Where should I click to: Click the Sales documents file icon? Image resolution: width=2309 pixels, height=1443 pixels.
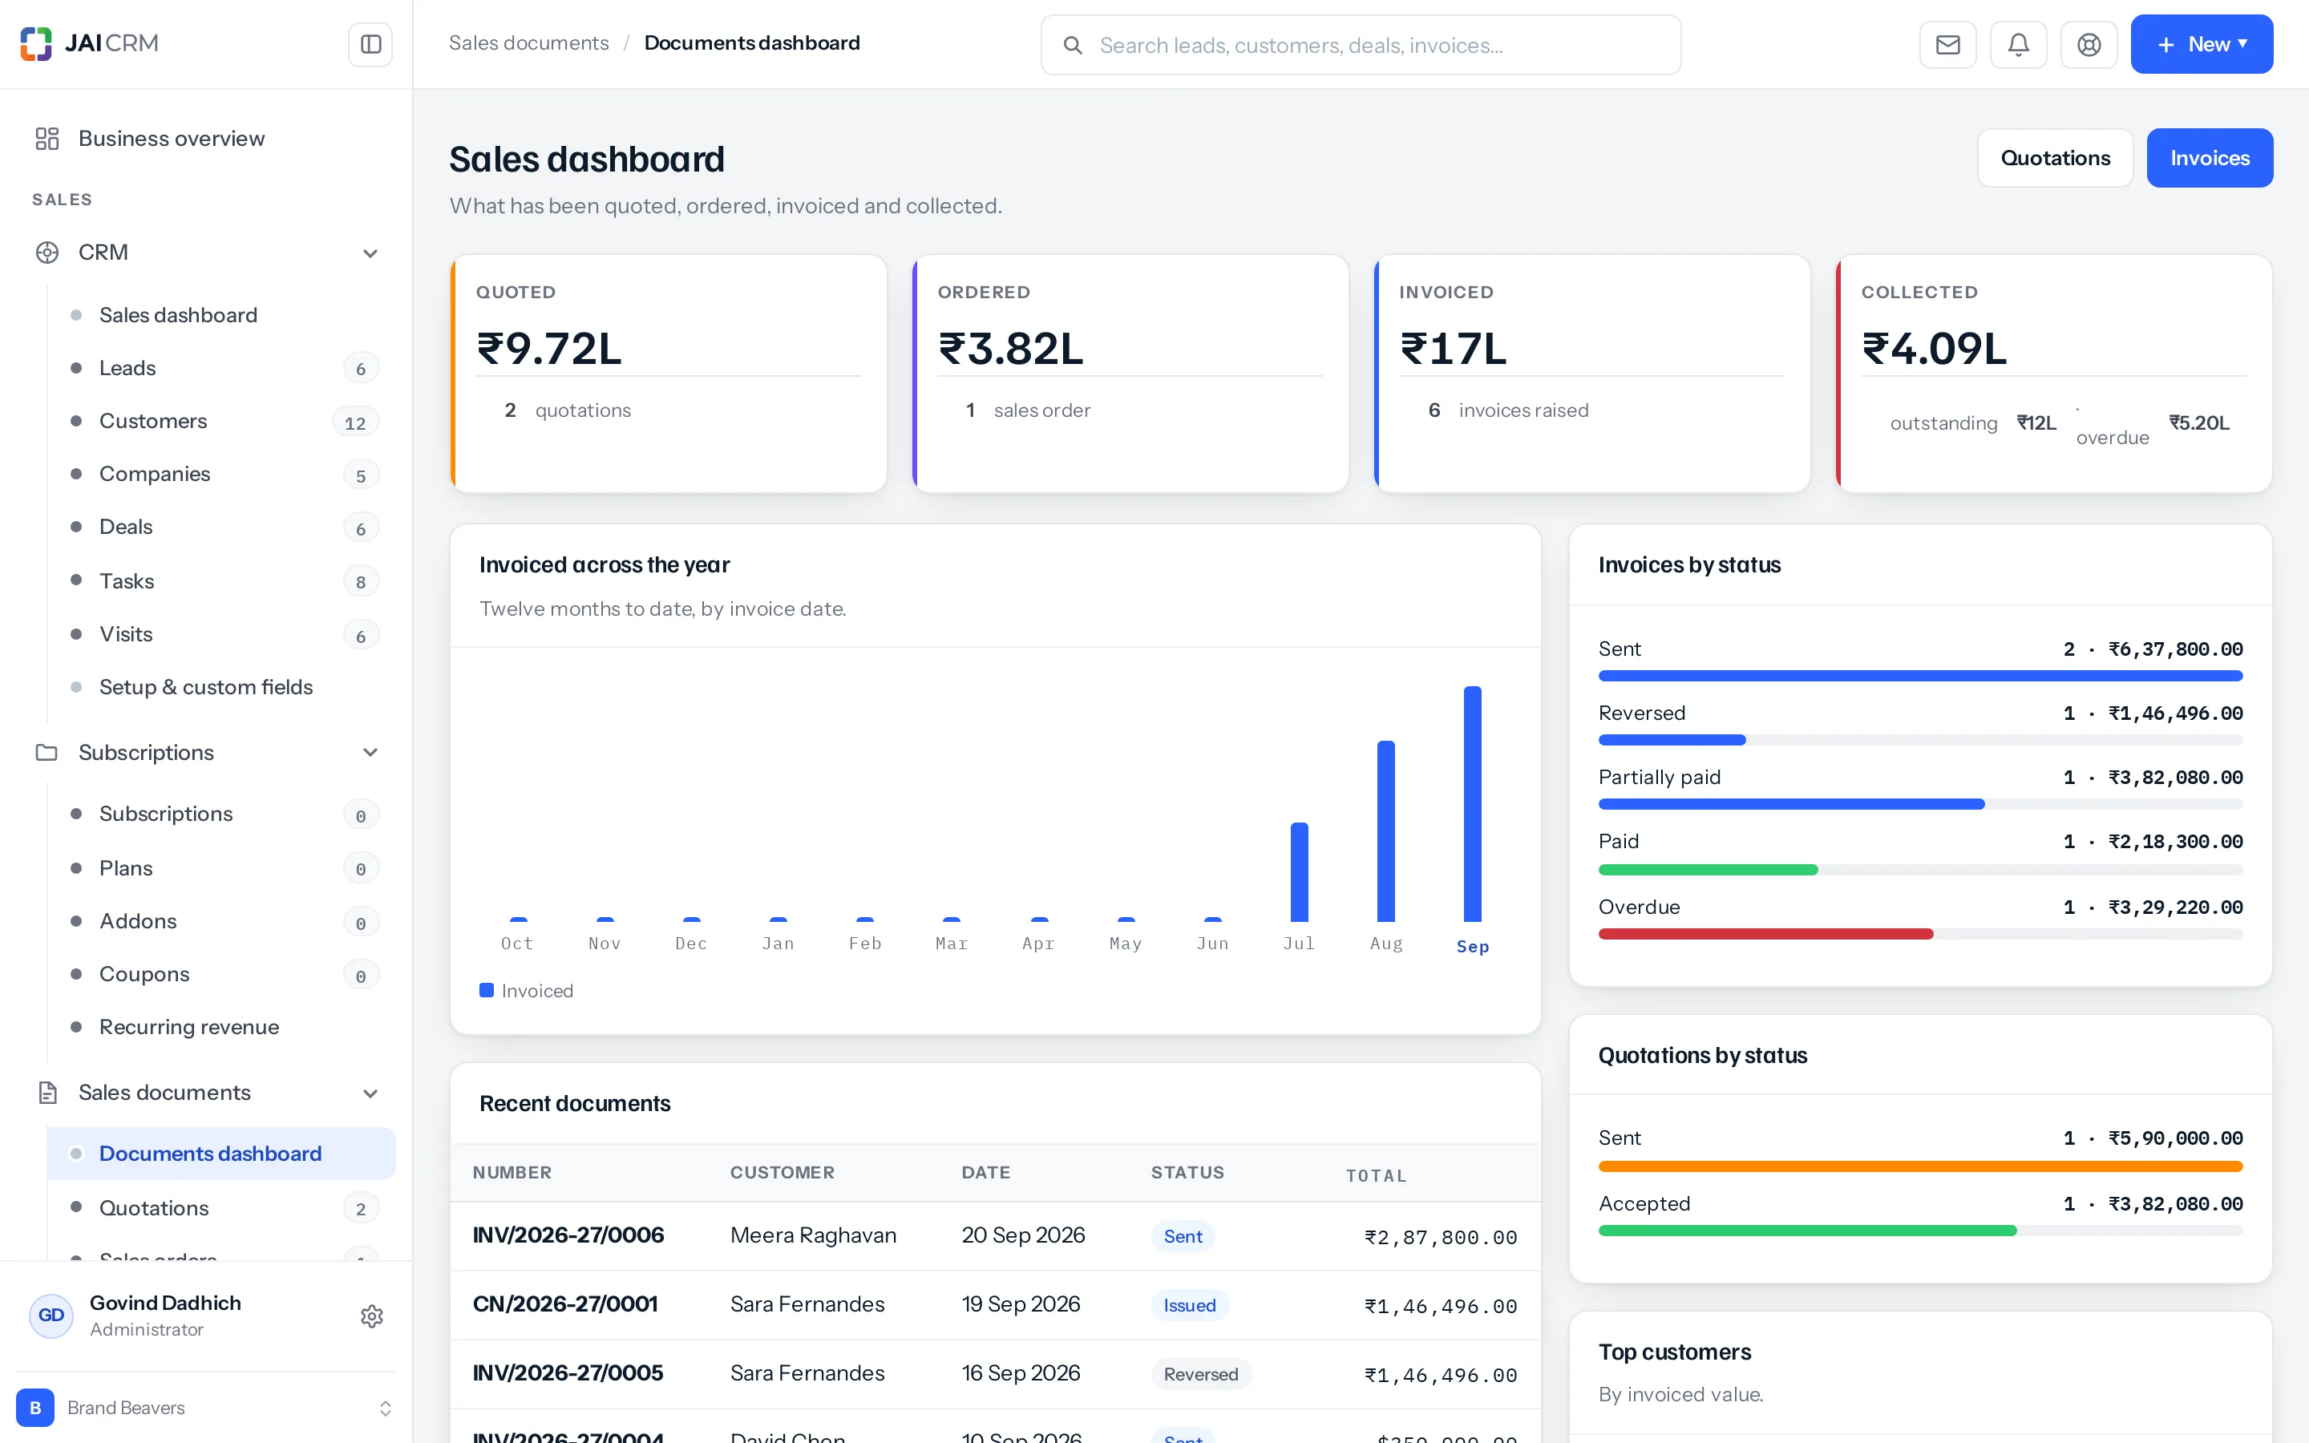[47, 1092]
